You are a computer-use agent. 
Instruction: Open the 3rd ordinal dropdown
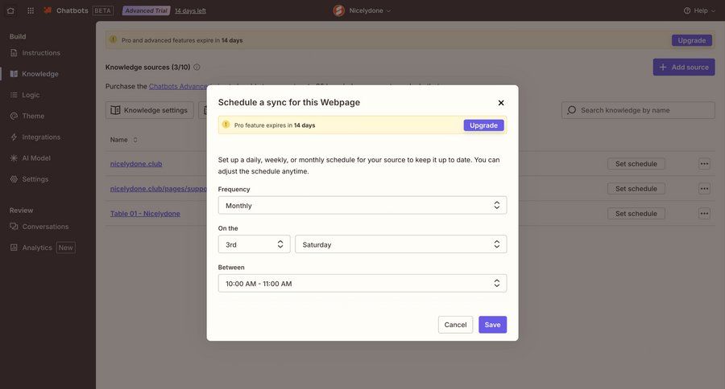pos(254,244)
